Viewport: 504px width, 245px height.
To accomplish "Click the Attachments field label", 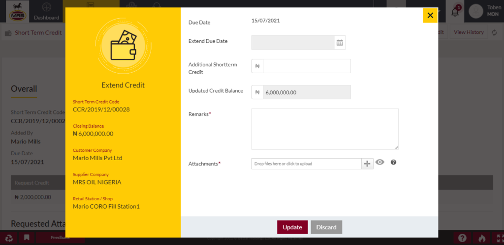I will (x=204, y=163).
